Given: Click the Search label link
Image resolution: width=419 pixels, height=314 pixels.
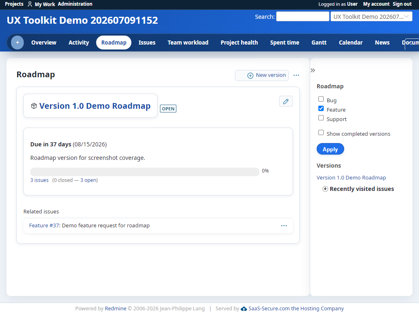Looking at the screenshot, I should (264, 17).
